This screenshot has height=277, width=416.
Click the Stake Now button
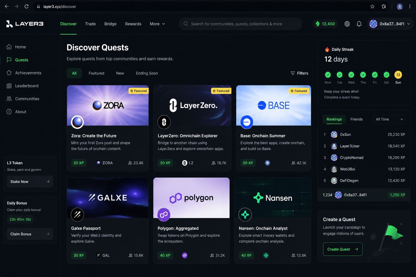[x=30, y=182]
